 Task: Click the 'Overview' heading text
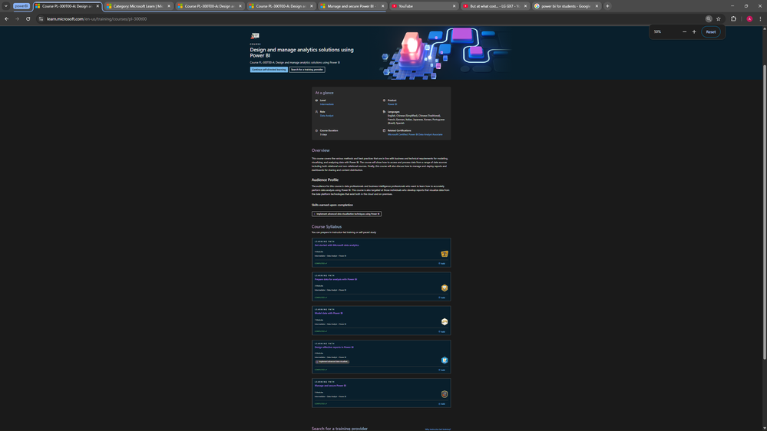click(x=320, y=150)
